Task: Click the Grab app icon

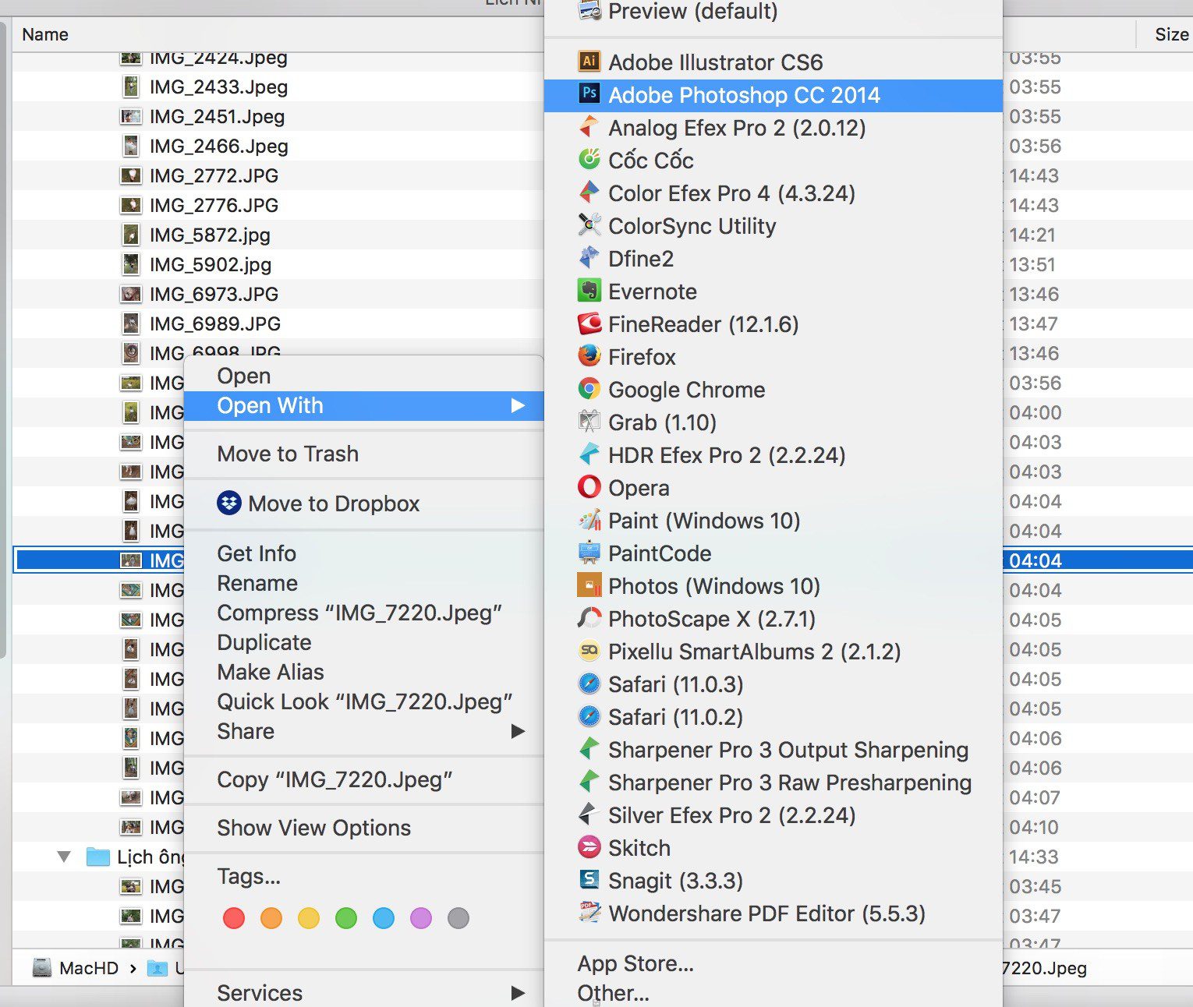Action: (x=589, y=421)
